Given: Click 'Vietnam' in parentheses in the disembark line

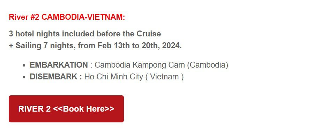Looking at the screenshot, I should [164, 77].
